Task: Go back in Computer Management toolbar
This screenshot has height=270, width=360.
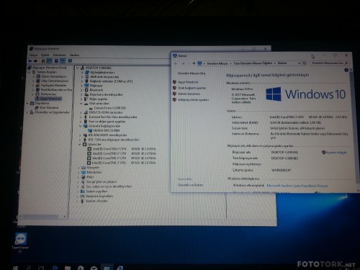Action: (x=30, y=61)
